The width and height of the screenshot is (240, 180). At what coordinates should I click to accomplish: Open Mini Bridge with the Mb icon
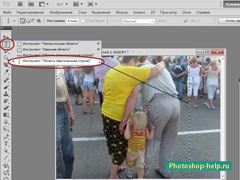[31, 4]
